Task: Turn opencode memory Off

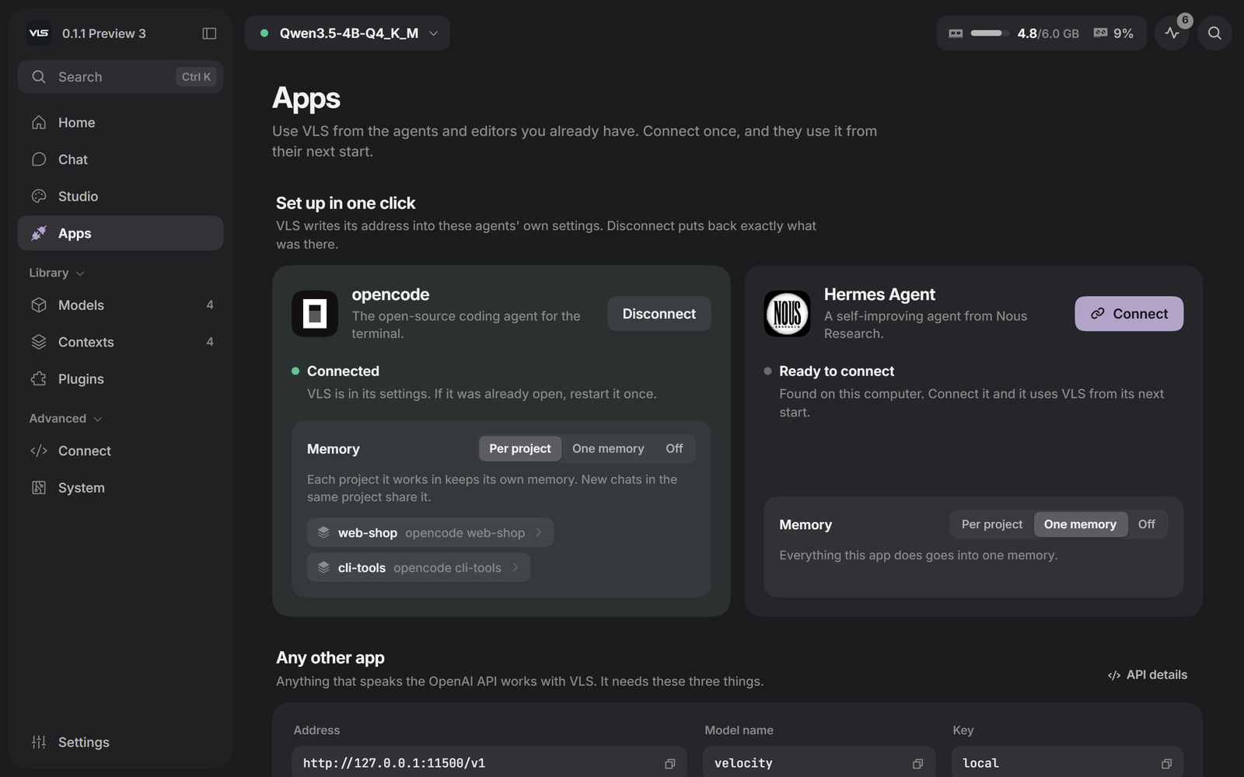Action: (674, 448)
